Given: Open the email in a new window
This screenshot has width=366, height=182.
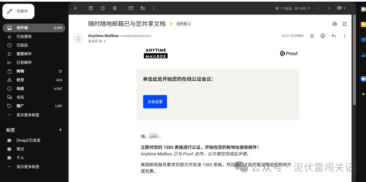Looking at the screenshot, I should pyautogui.click(x=345, y=24).
